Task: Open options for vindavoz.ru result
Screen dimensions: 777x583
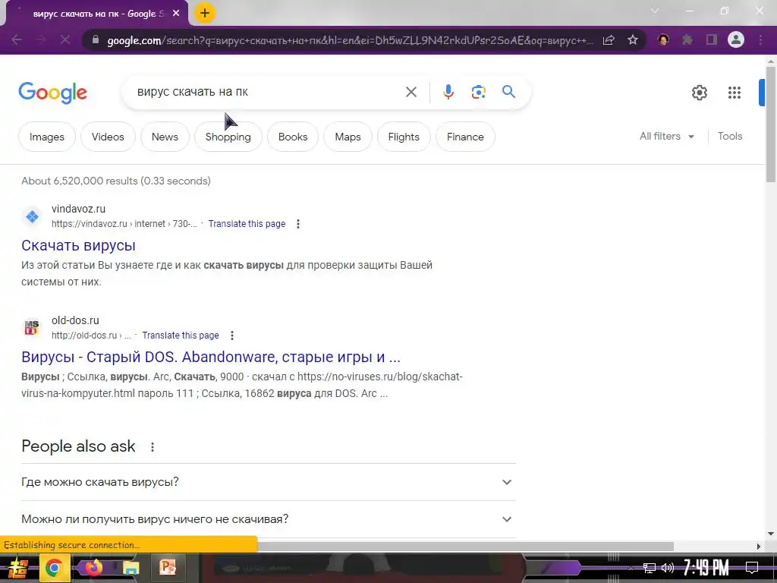Action: [x=297, y=224]
